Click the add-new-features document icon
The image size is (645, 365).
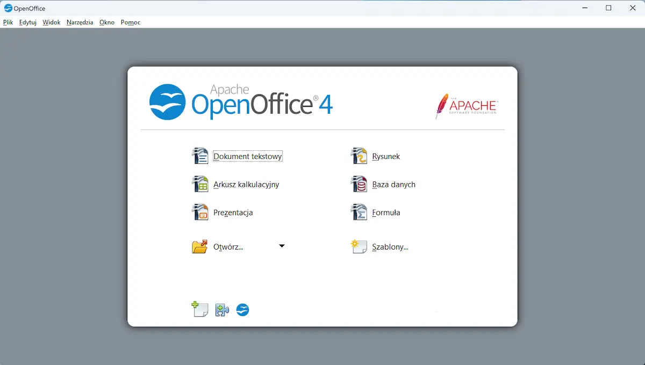tap(200, 310)
